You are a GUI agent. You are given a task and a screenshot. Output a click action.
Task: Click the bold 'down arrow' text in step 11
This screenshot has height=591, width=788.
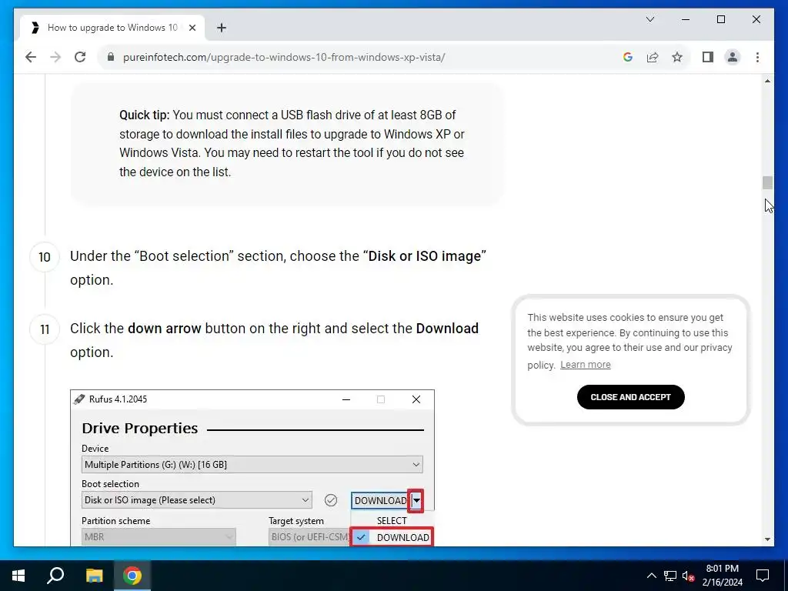click(x=165, y=329)
